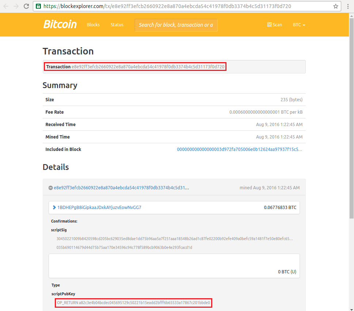Open the browser three-dot menu
This screenshot has height=311, width=354.
(x=348, y=6)
